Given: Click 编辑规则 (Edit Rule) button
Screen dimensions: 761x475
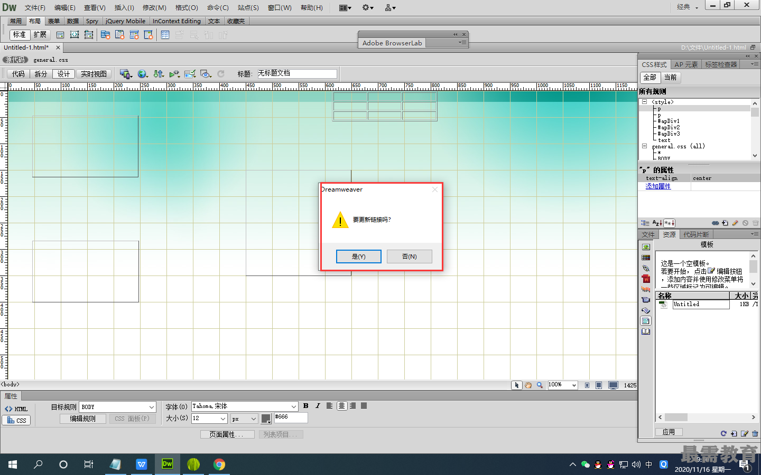Looking at the screenshot, I should point(83,419).
